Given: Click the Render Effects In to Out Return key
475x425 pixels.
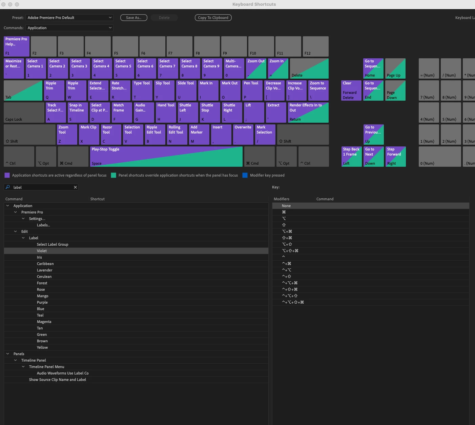Looking at the screenshot, I should pyautogui.click(x=308, y=113).
